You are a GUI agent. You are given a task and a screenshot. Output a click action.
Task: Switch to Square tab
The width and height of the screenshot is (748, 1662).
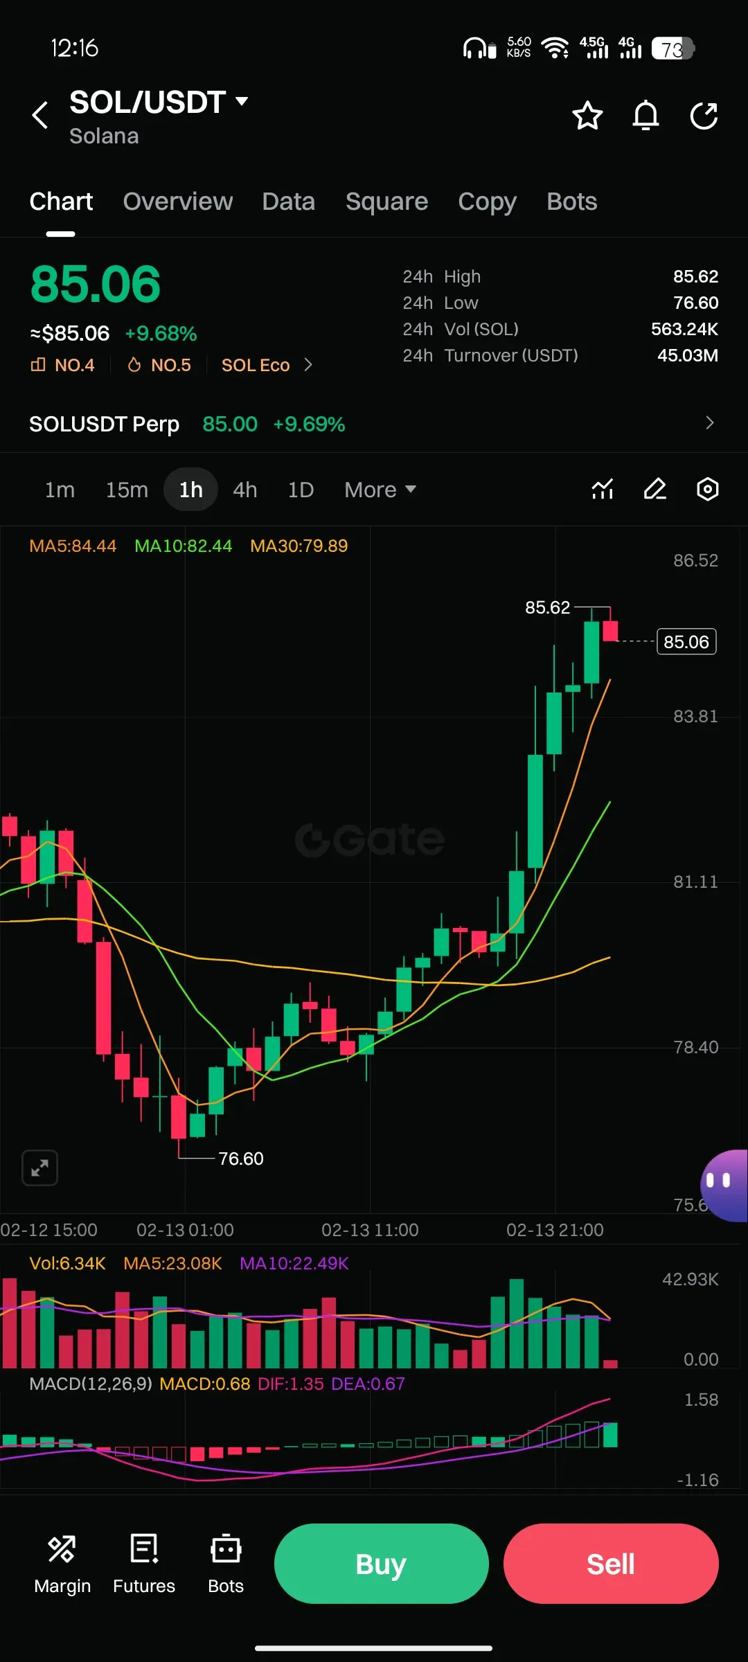click(387, 202)
